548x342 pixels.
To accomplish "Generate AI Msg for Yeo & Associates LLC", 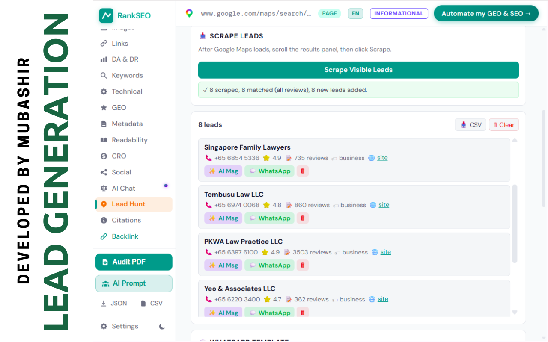I will pos(223,313).
